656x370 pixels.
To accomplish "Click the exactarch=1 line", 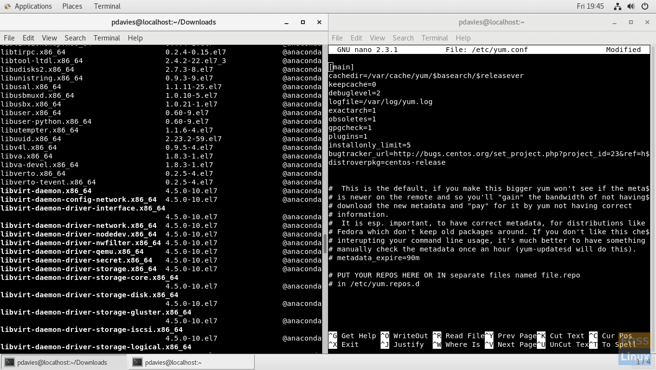I will [x=352, y=110].
